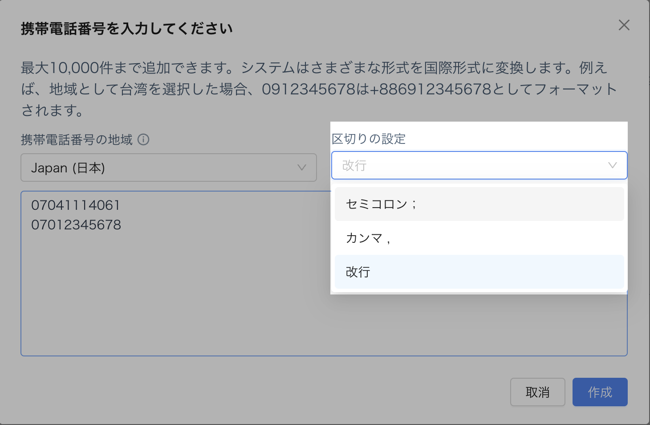Click the dialog title 携帯電話番号を入力してください

(x=127, y=29)
